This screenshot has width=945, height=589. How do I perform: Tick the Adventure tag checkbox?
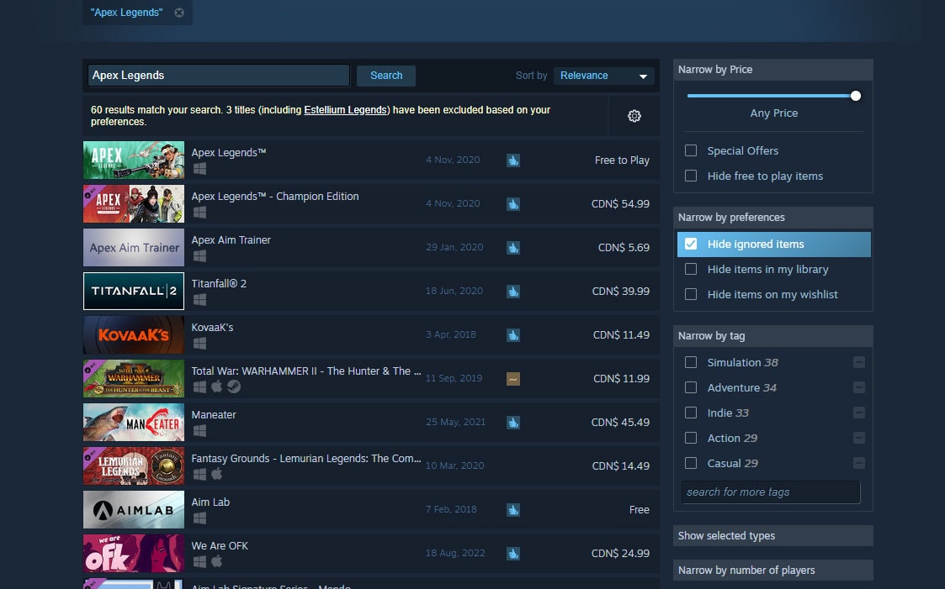click(691, 387)
